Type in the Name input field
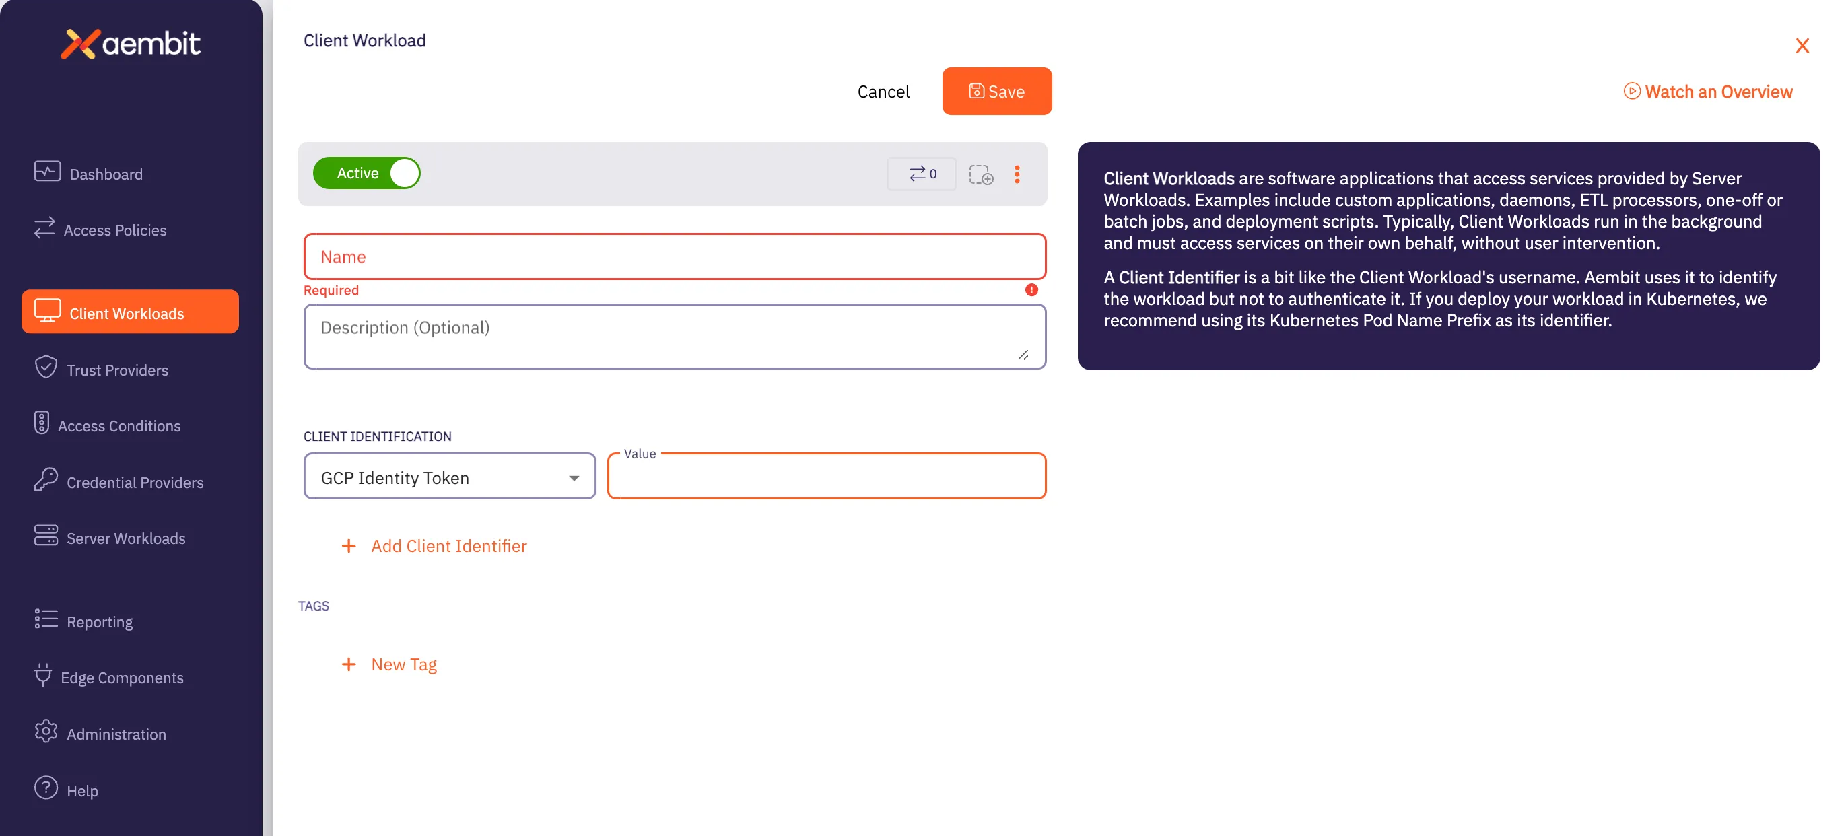This screenshot has width=1846, height=836. (675, 256)
